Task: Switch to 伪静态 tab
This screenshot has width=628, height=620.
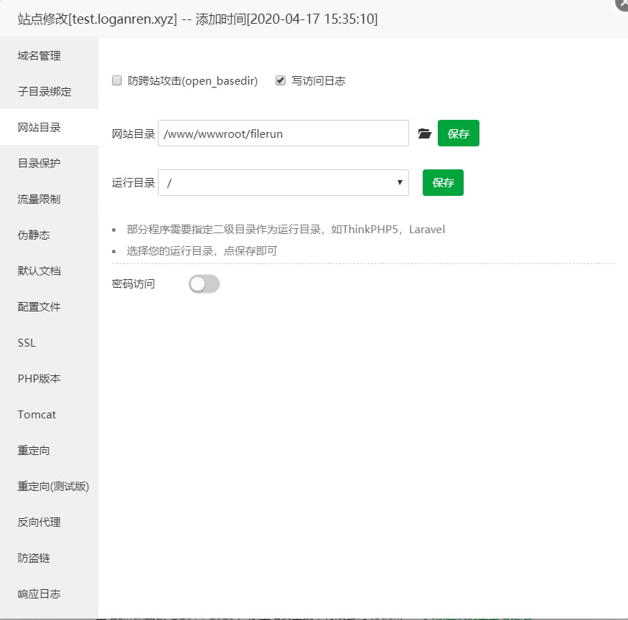Action: click(x=49, y=235)
